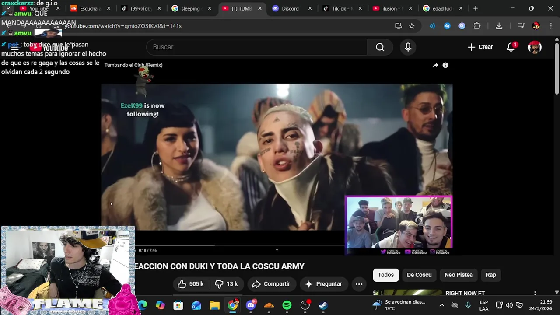This screenshot has width=560, height=315.
Task: Open weather widget showing 19°C
Action: (399, 305)
